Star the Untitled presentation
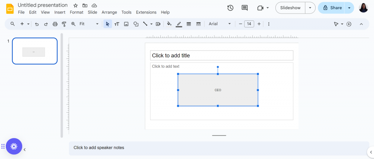Image resolution: width=374 pixels, height=159 pixels. [76, 5]
